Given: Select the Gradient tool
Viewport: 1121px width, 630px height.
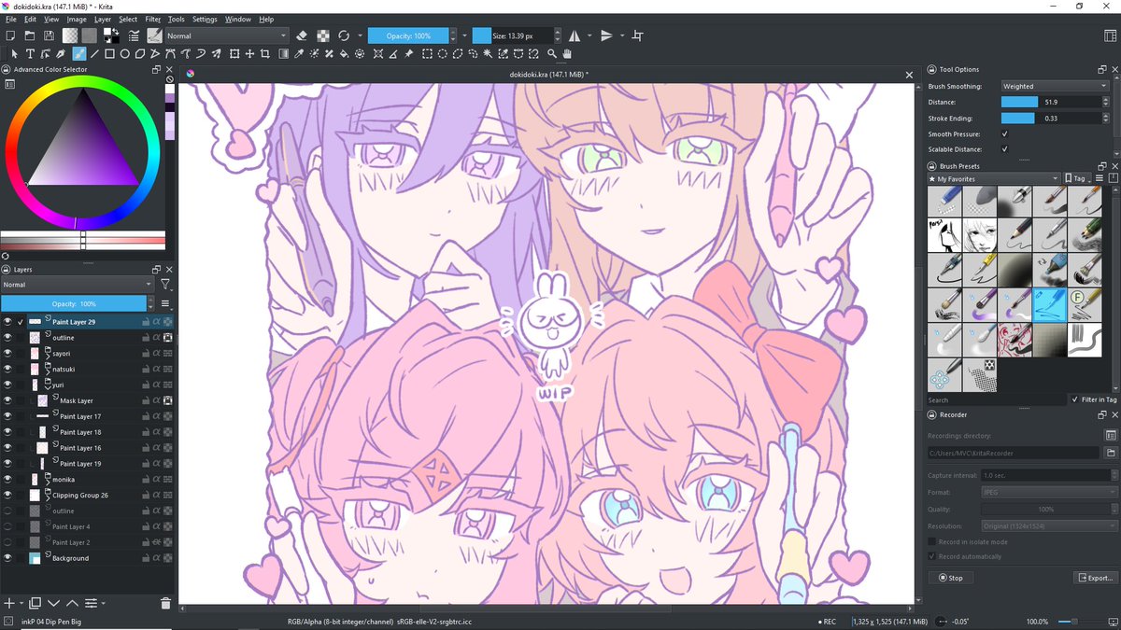Looking at the screenshot, I should pyautogui.click(x=283, y=53).
